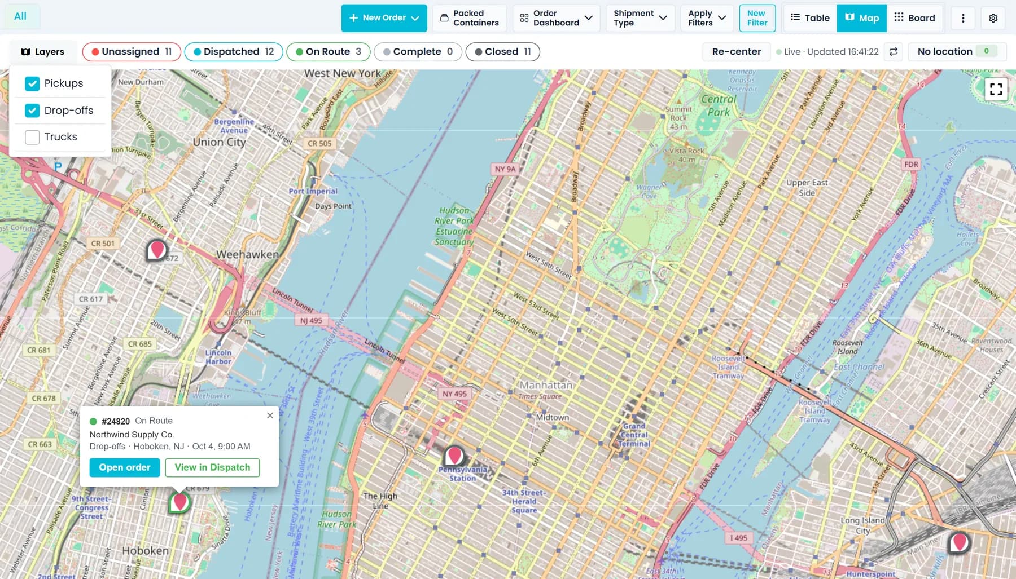Select the Hoboken drop-off map pin
Image resolution: width=1016 pixels, height=579 pixels.
[179, 501]
